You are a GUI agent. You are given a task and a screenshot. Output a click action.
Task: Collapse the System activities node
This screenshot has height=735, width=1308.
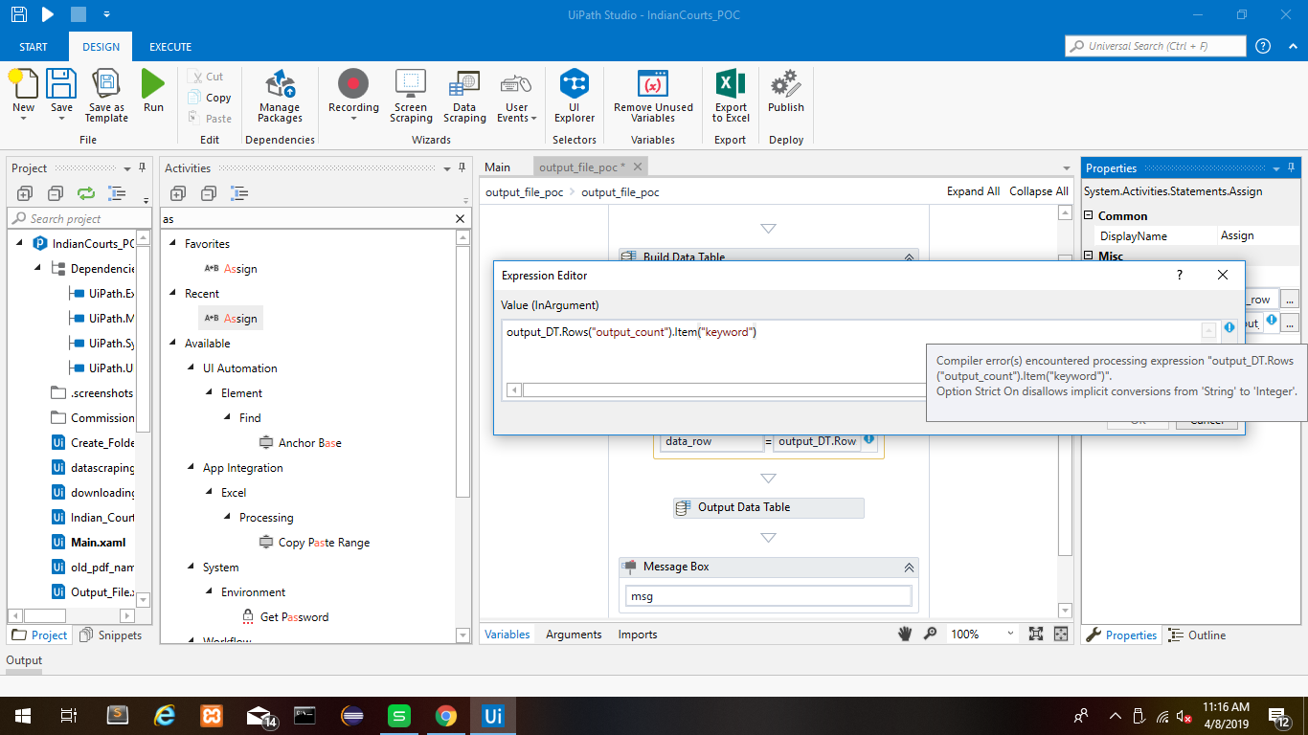point(192,568)
